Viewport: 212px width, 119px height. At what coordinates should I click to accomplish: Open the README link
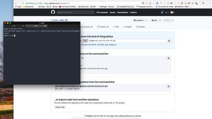pos(92,45)
